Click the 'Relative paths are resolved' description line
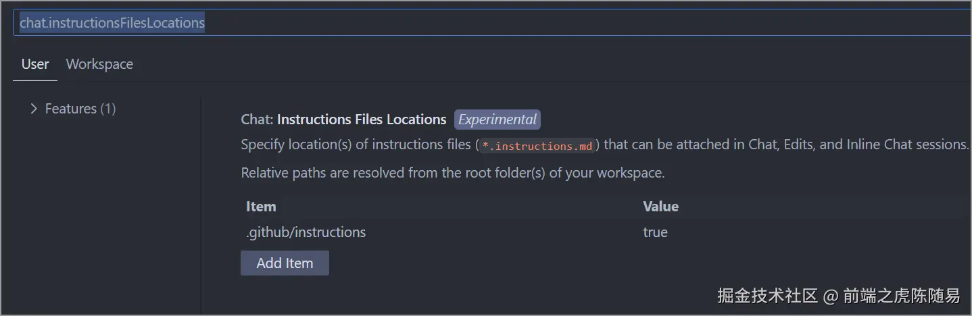 click(453, 173)
